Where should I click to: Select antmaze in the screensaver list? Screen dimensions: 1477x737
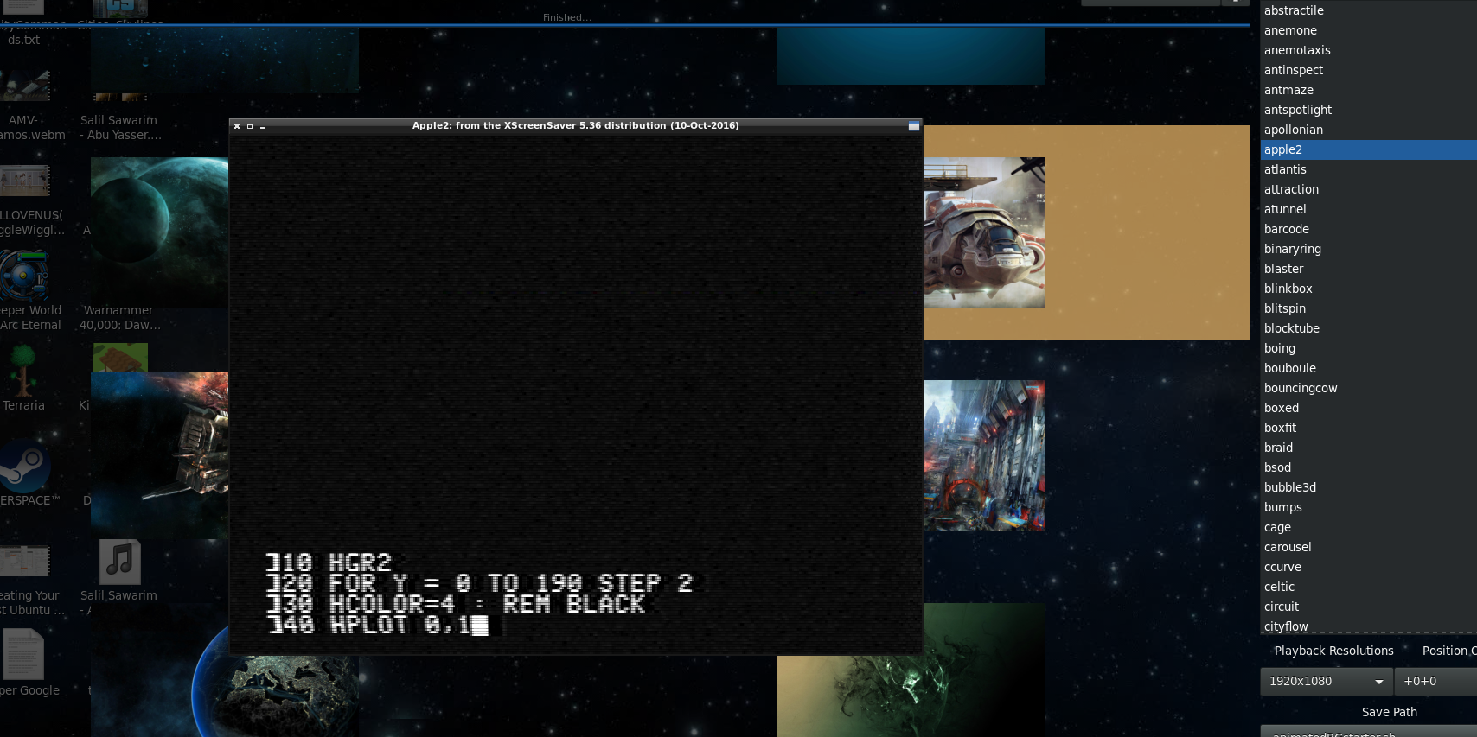pyautogui.click(x=1368, y=90)
